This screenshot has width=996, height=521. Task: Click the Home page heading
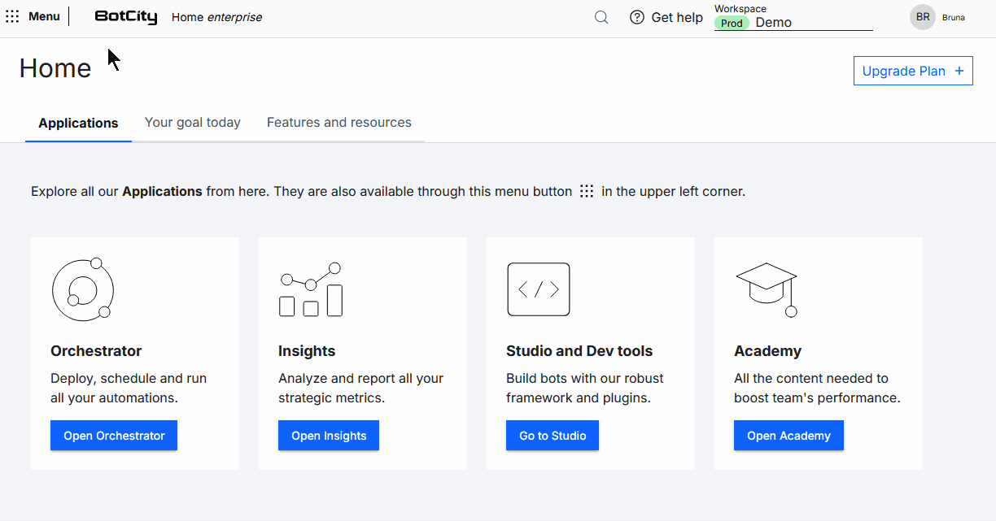point(55,68)
